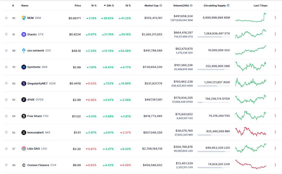Star Lido DAO row
282x174 pixels.
point(6,148)
